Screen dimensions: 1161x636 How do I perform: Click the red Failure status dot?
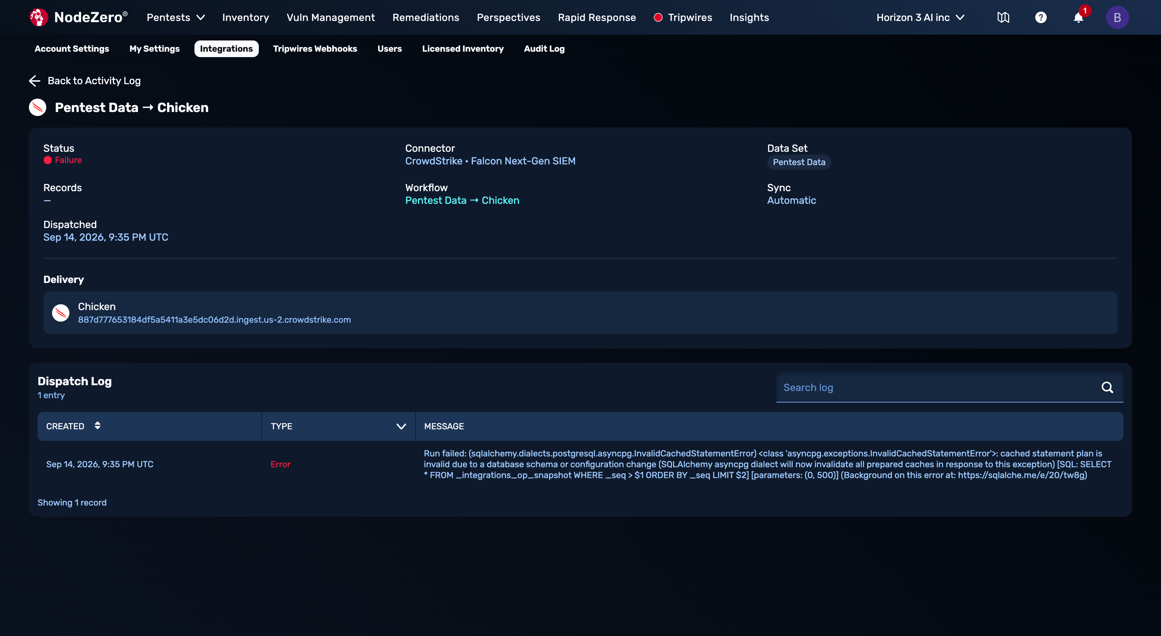[x=47, y=160]
